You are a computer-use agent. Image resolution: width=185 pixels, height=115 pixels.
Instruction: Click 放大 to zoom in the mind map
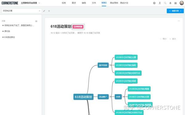click(173, 39)
